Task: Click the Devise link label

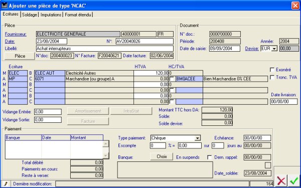Action: 252,49
